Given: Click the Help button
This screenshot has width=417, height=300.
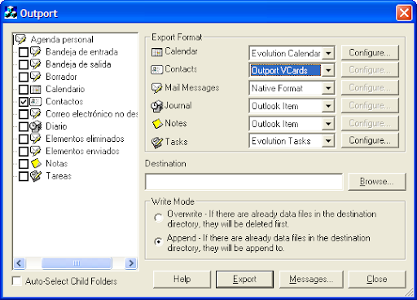Looking at the screenshot, I should pos(182,279).
